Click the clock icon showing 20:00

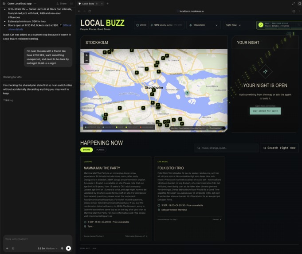click(137, 25)
